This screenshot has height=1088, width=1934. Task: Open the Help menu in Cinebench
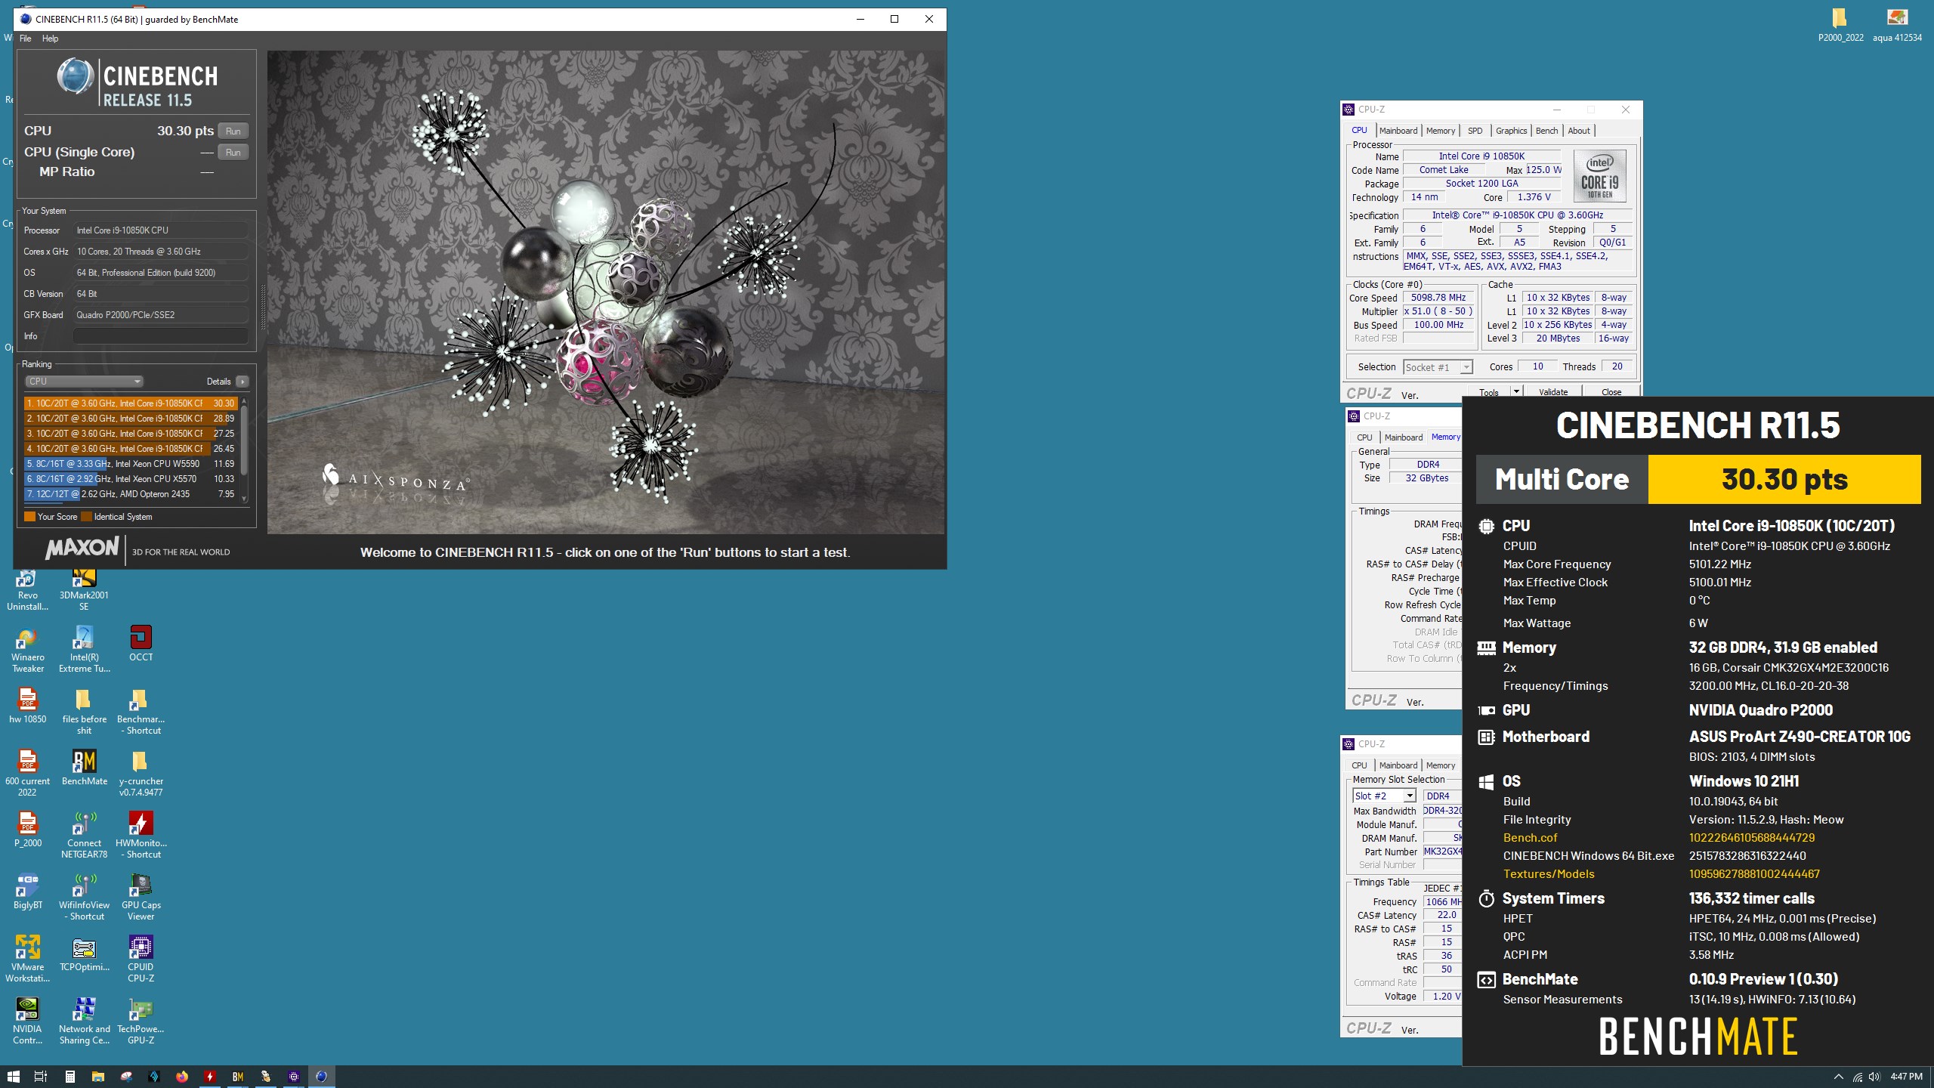50,39
